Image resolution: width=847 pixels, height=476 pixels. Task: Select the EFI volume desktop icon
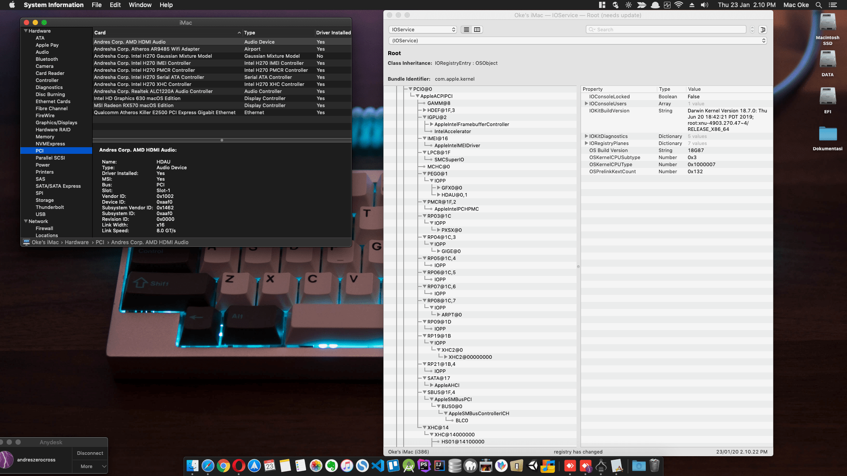tap(828, 100)
